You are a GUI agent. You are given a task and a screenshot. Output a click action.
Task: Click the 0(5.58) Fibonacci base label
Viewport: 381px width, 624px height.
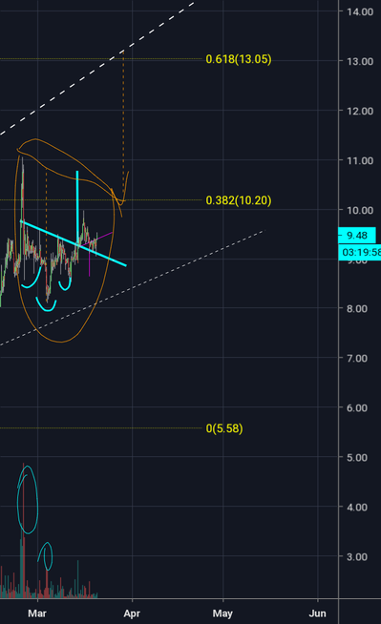click(x=224, y=428)
